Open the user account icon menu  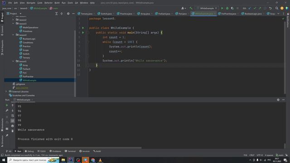point(184,8)
